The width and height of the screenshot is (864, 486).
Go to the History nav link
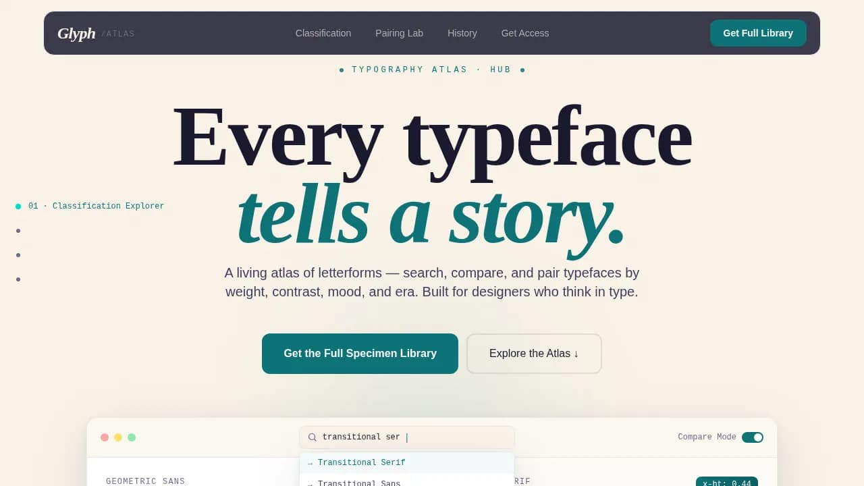(x=462, y=33)
